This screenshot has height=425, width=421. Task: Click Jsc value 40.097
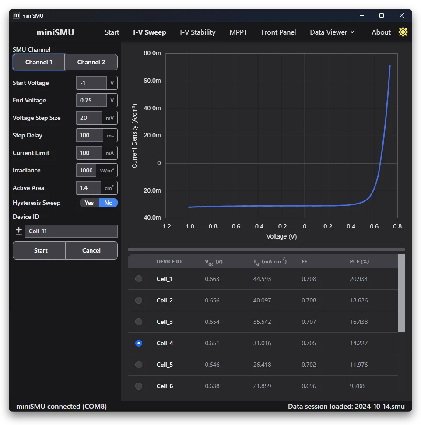point(262,300)
